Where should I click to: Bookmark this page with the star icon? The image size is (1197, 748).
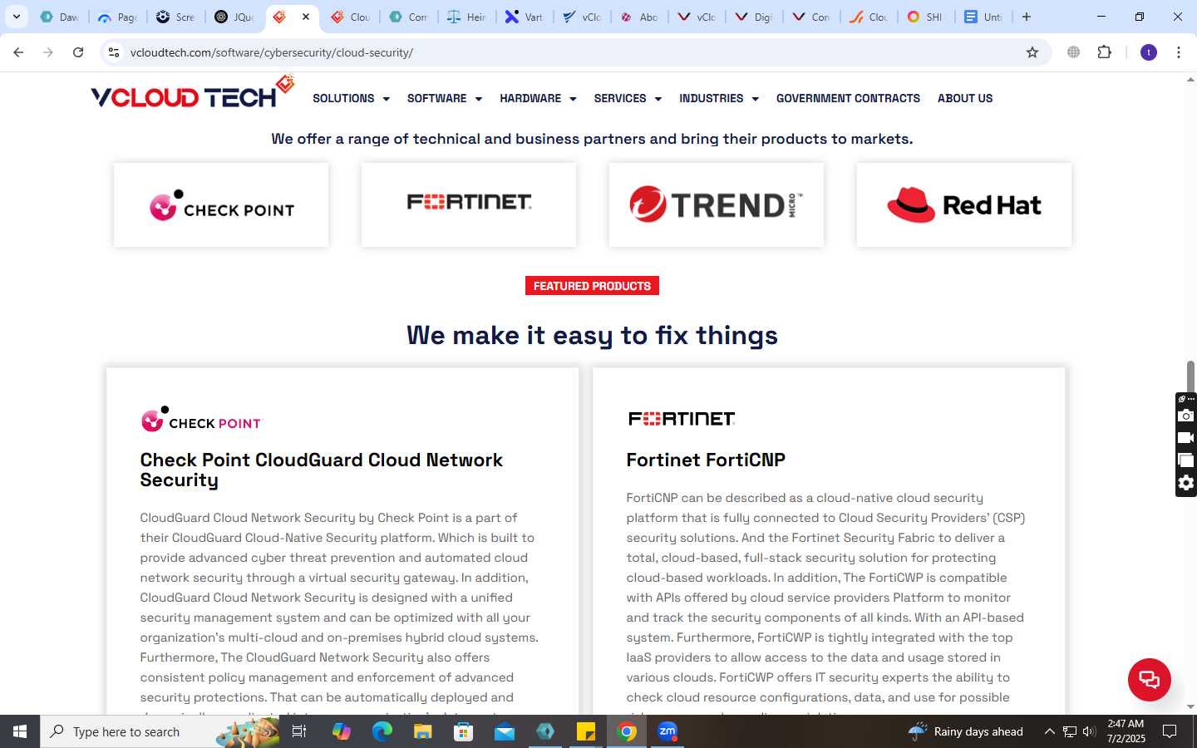[x=1032, y=52]
